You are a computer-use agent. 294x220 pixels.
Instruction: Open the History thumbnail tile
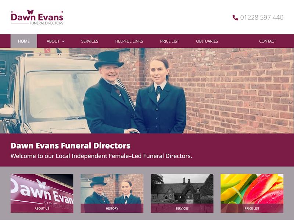coord(112,193)
